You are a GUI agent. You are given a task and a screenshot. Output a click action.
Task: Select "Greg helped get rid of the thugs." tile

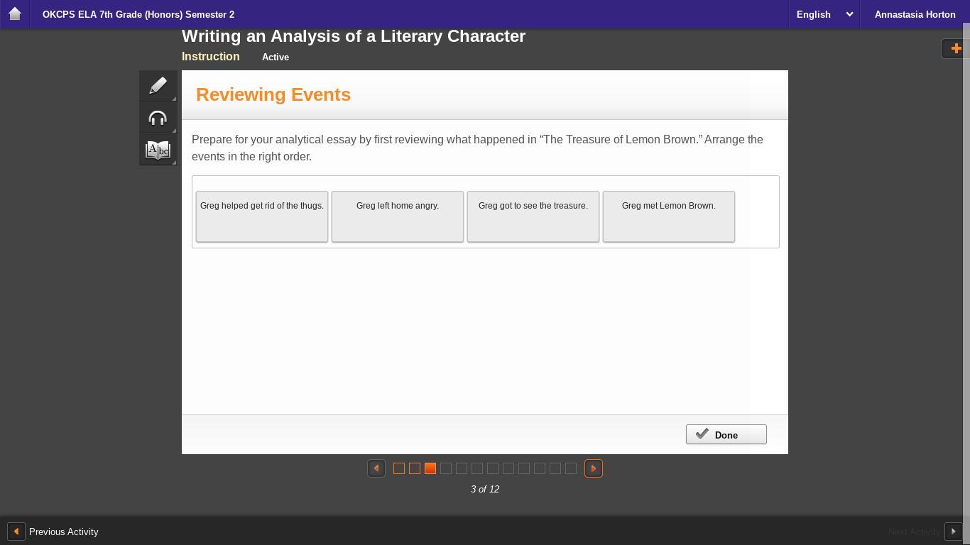(x=262, y=216)
